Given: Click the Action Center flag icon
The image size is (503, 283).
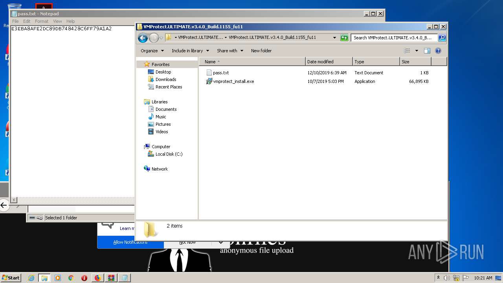Looking at the screenshot, I should (x=466, y=278).
